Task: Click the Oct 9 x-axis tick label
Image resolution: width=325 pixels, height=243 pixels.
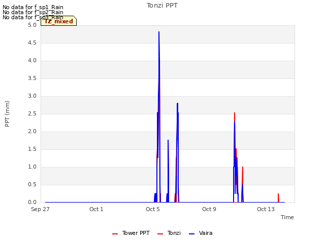Action: [x=209, y=209]
